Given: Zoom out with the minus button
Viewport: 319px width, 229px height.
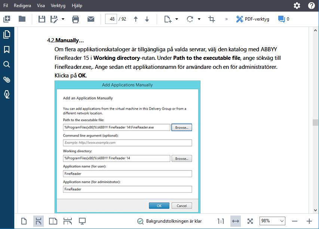Looking at the screenshot, I should tap(295, 221).
